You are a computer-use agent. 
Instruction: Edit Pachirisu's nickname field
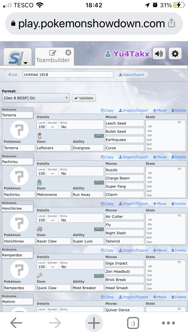(18, 162)
